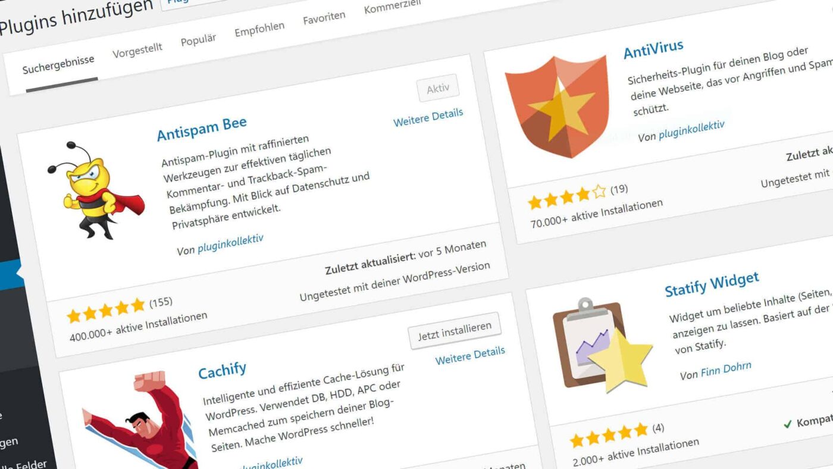This screenshot has width=833, height=469.
Task: Click the Antispam Bee plugin icon
Action: coord(95,189)
